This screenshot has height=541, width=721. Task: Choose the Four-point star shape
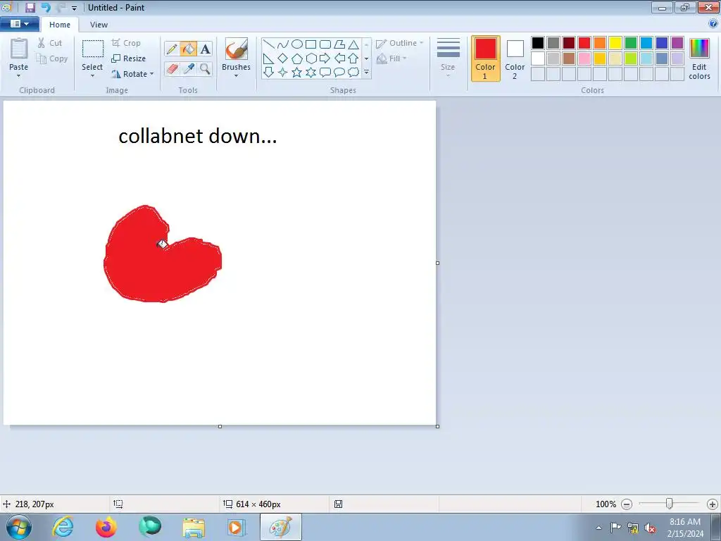283,73
